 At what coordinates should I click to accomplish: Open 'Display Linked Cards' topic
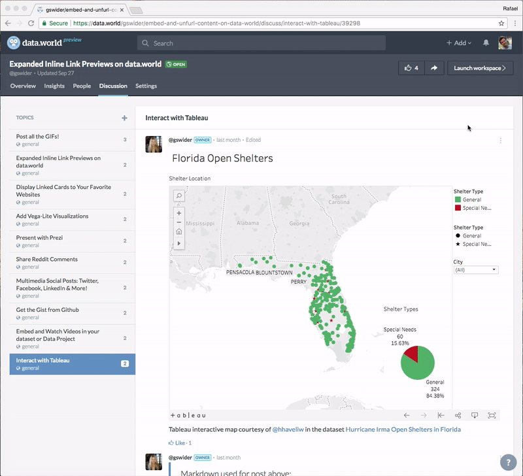click(x=72, y=194)
